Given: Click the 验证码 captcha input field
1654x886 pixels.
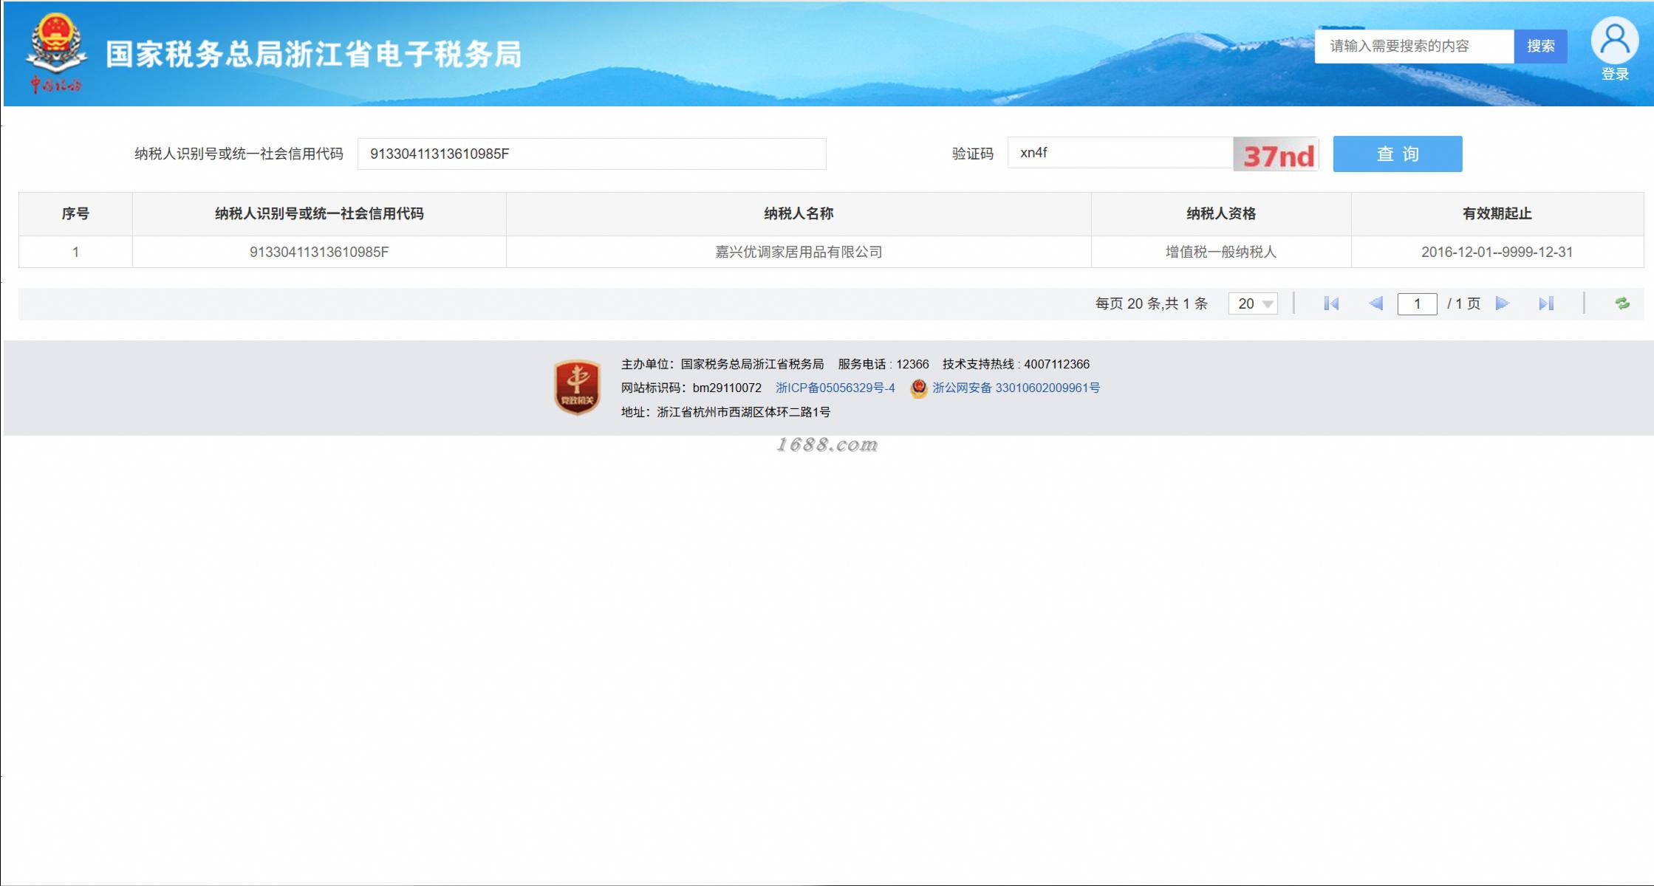Looking at the screenshot, I should tap(1119, 153).
